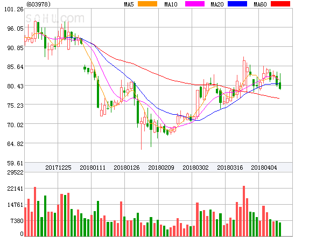
Task: Click the 80.43 price axis label
Action: (16, 86)
